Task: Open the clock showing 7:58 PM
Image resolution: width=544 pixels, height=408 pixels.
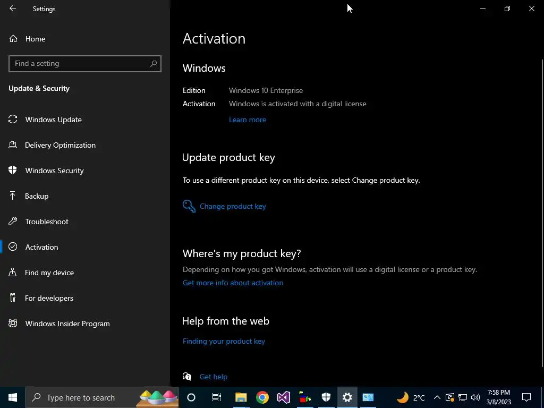Action: click(x=498, y=397)
